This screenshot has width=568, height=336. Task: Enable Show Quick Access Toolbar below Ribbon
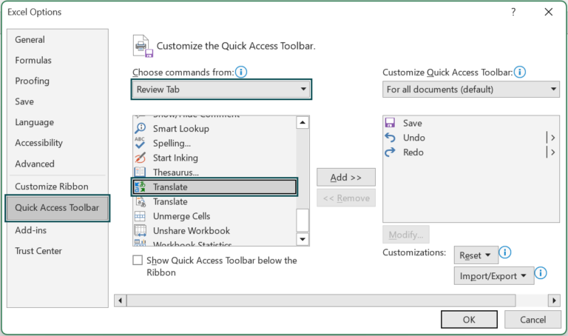point(138,261)
